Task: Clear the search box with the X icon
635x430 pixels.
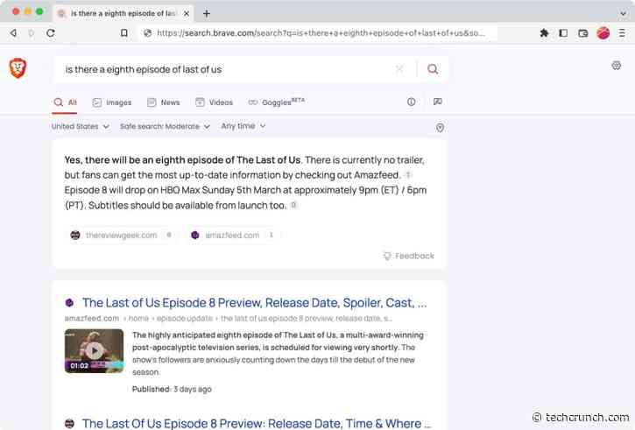Action: pyautogui.click(x=399, y=69)
